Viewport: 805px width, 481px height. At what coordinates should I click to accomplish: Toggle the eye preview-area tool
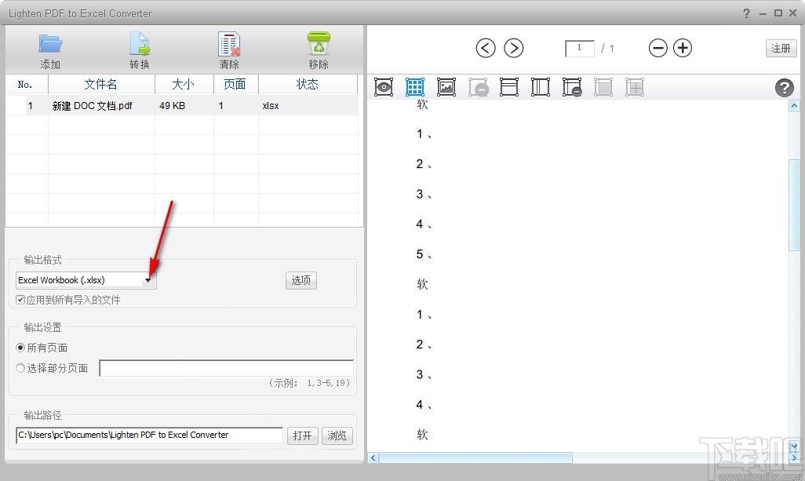[x=384, y=87]
